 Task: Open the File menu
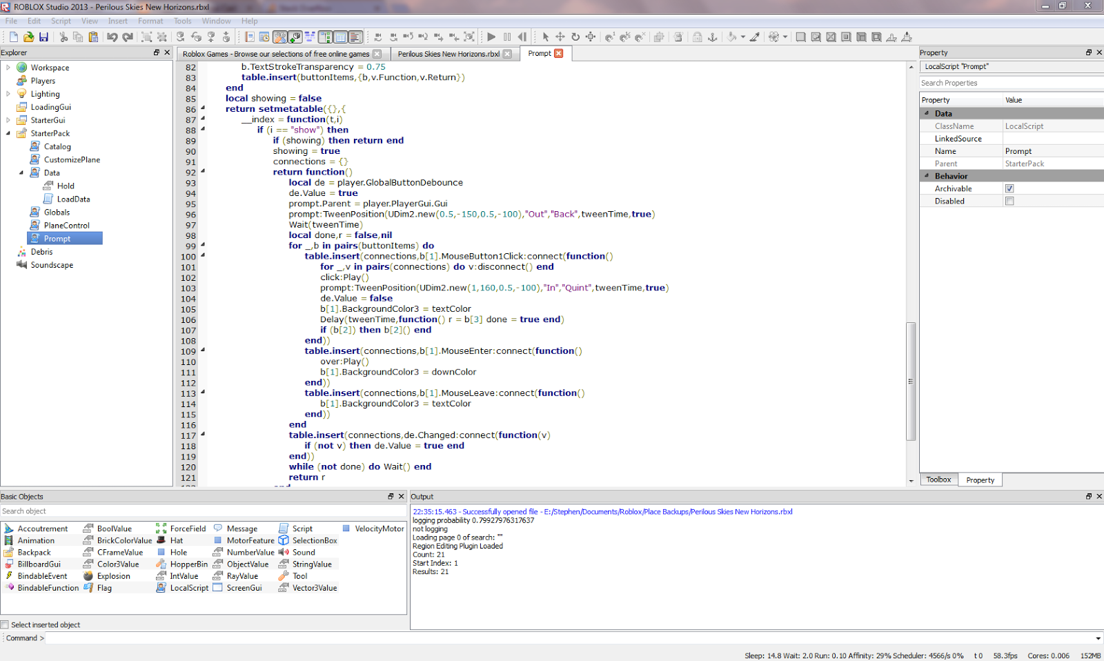12,21
